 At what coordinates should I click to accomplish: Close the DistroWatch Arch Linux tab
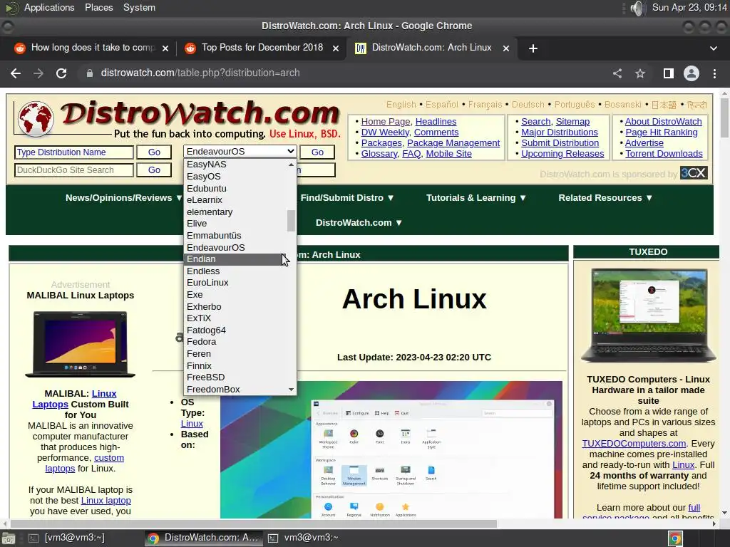(x=506, y=48)
